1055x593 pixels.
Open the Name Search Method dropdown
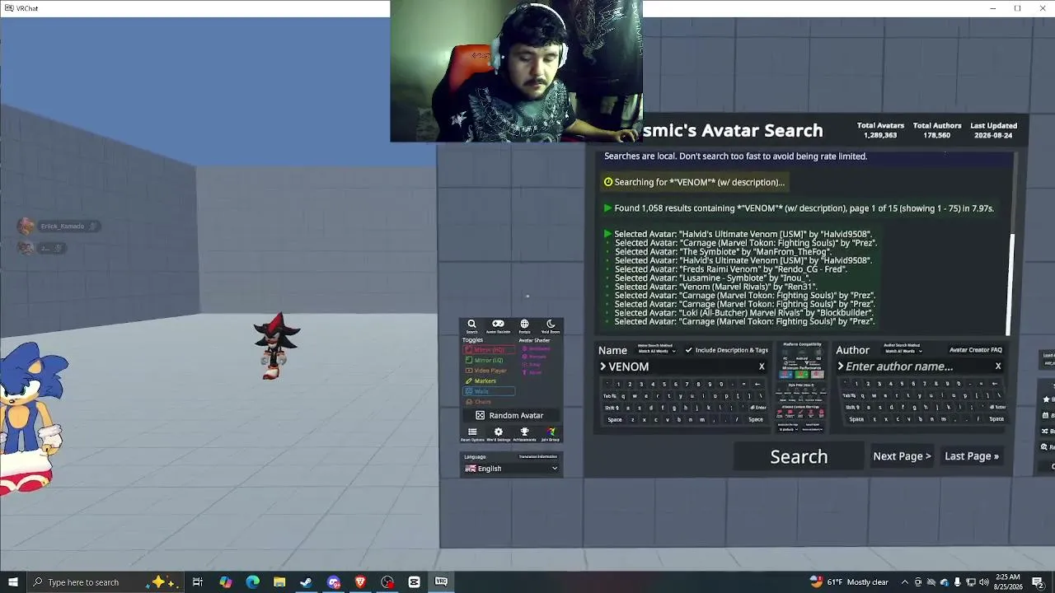point(656,349)
